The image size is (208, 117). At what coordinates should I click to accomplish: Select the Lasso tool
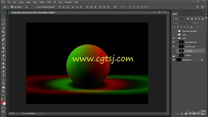click(x=3, y=24)
